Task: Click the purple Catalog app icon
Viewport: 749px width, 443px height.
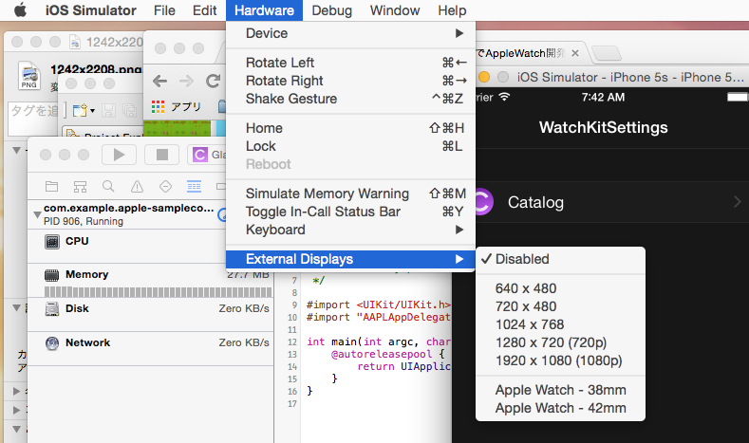Action: [x=484, y=202]
